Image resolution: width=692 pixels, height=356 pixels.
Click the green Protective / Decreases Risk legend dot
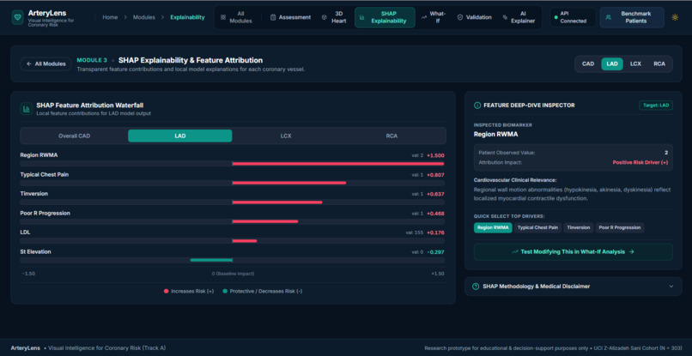coord(225,291)
